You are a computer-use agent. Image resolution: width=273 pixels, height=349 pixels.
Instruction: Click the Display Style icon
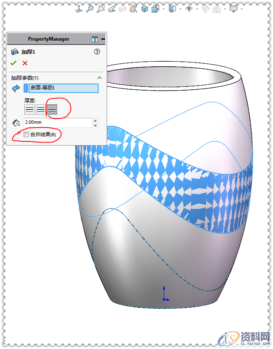coord(172,9)
